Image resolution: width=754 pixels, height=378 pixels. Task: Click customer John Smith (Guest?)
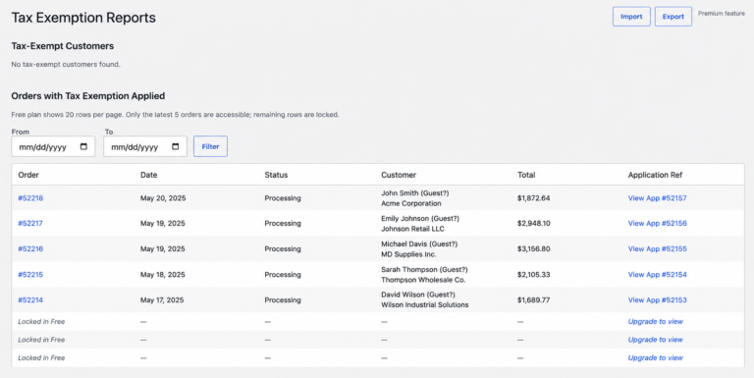(x=415, y=192)
